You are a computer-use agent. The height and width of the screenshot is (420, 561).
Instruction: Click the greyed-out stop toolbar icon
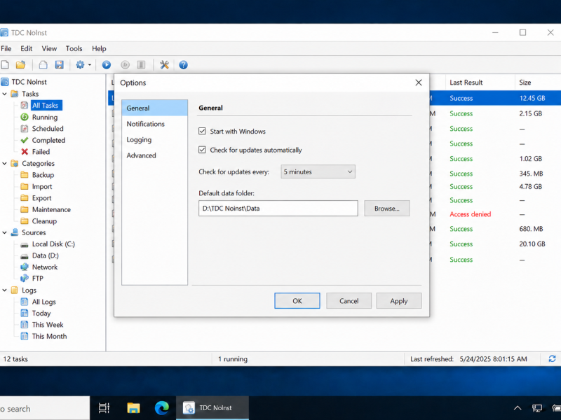[x=142, y=64]
